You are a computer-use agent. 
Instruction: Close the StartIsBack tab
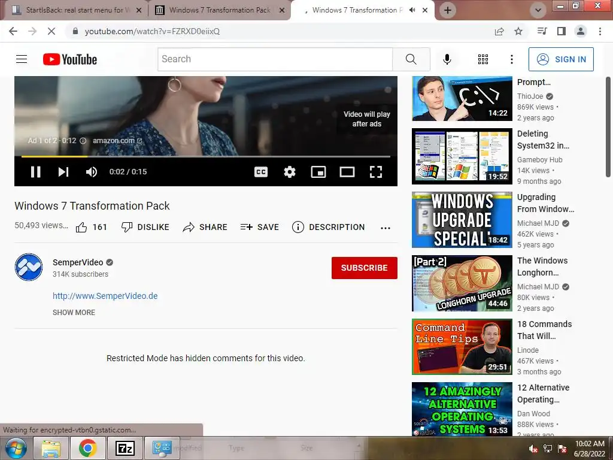pos(139,11)
